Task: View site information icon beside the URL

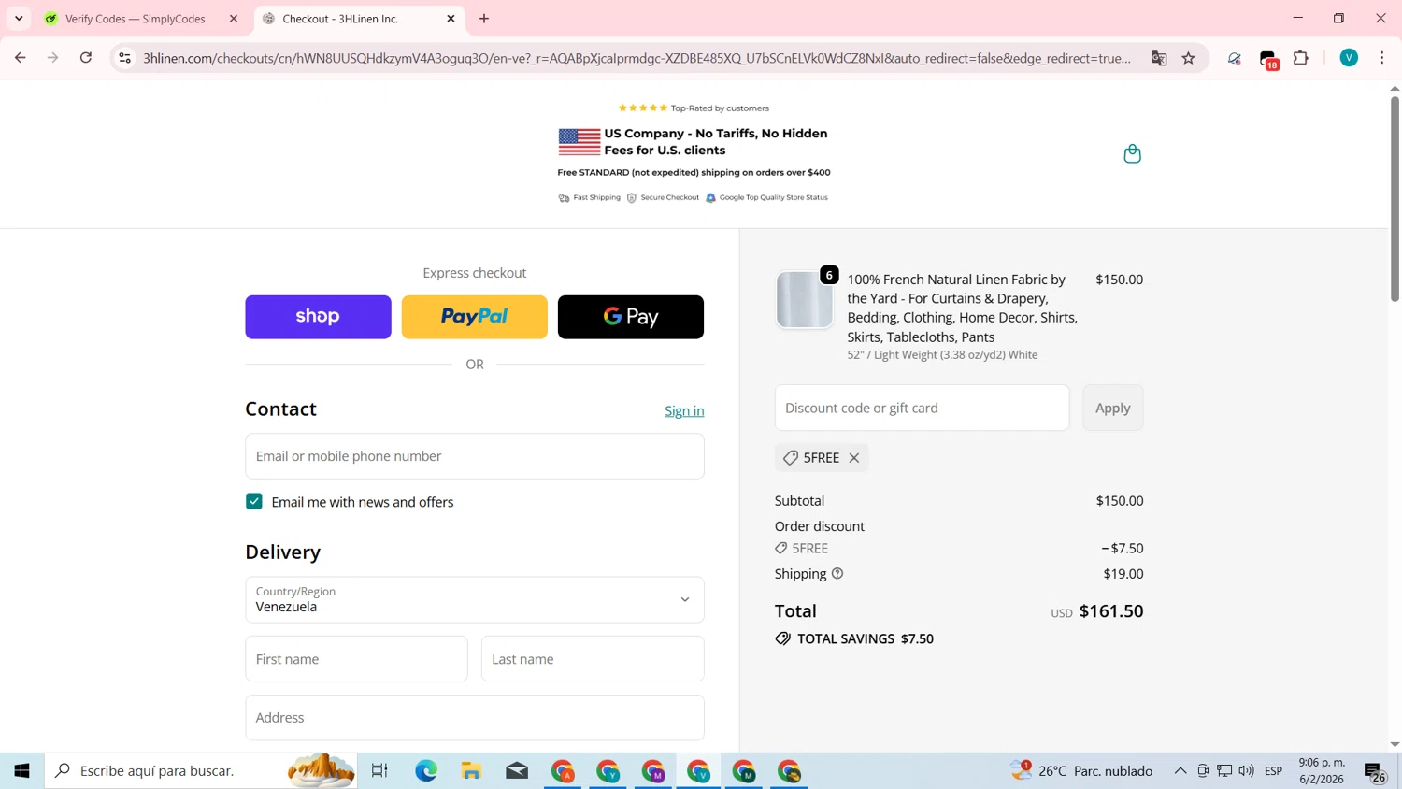Action: [124, 58]
